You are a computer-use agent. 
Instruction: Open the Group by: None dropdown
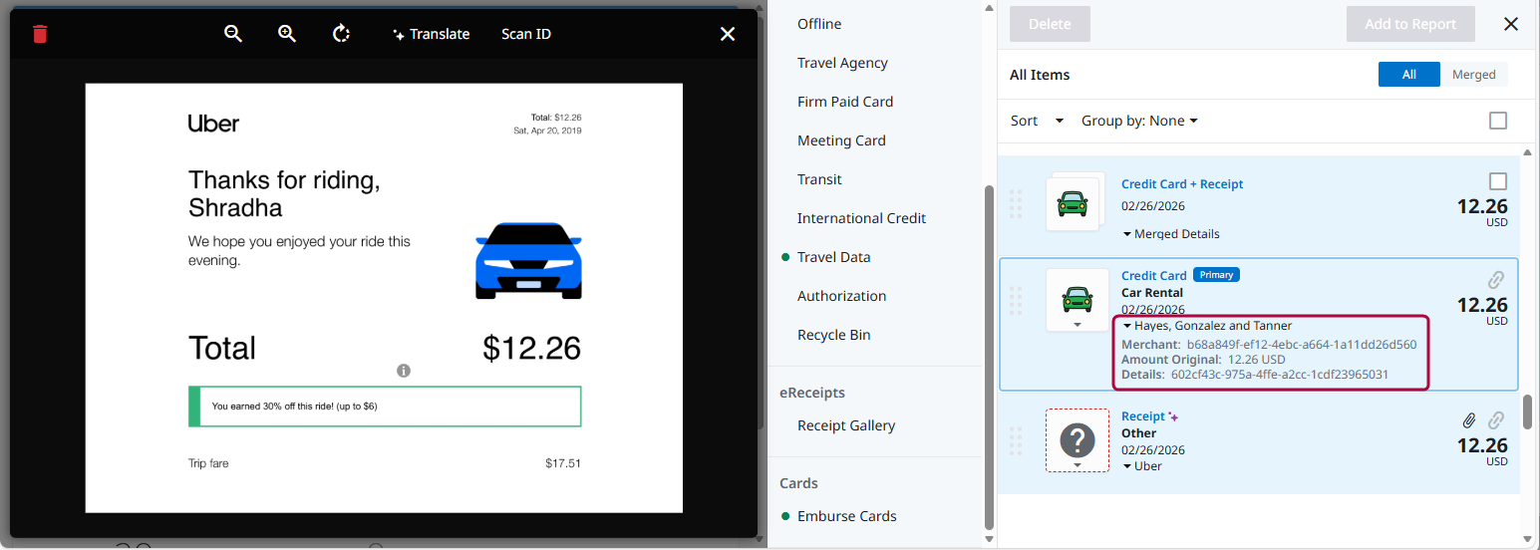point(1139,121)
